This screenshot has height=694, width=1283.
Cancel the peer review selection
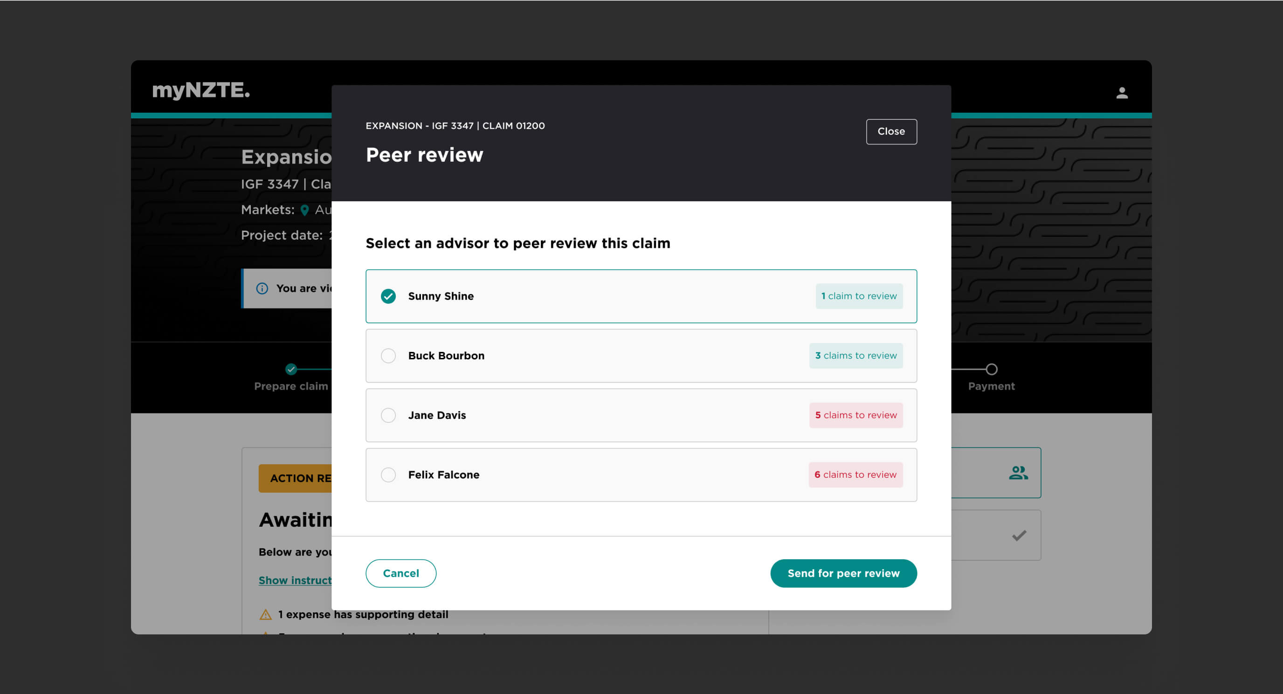(x=400, y=573)
